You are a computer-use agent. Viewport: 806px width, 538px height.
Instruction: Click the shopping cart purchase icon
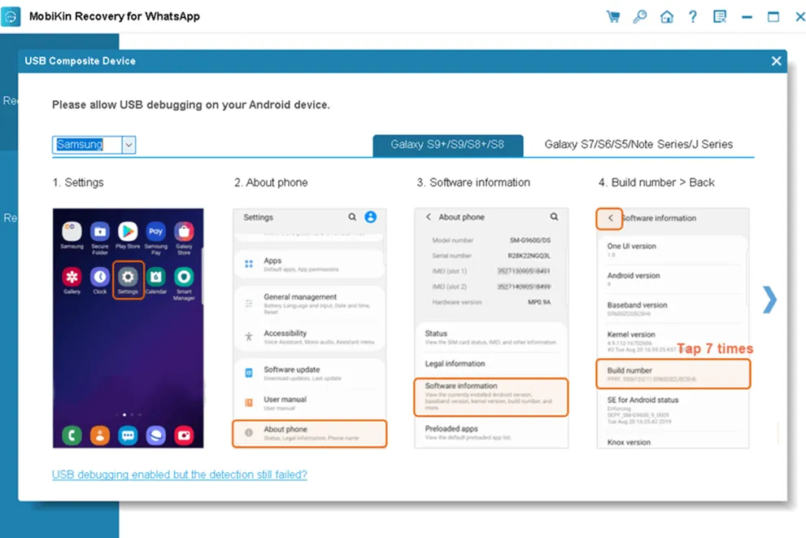point(613,16)
